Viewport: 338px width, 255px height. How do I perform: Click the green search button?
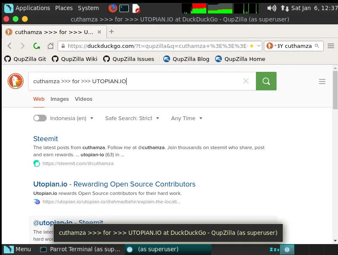click(266, 81)
